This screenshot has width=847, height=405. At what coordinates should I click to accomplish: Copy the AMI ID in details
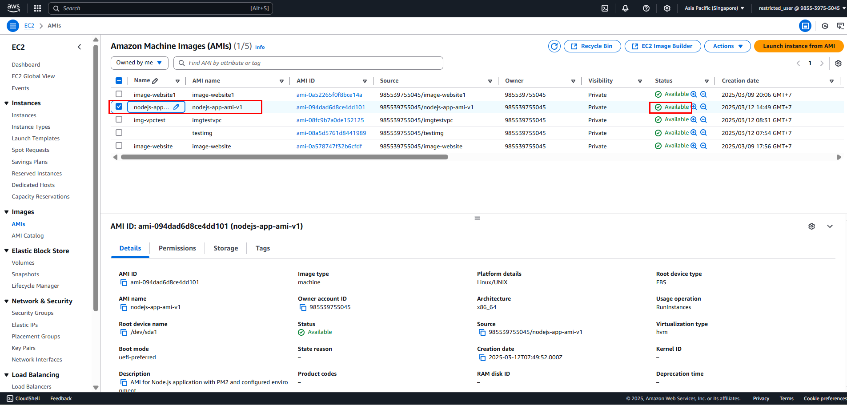point(124,282)
